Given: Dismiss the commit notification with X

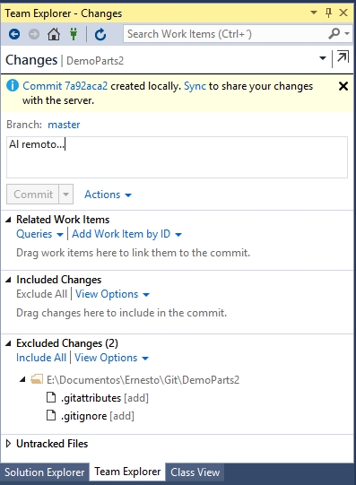Looking at the screenshot, I should (343, 86).
